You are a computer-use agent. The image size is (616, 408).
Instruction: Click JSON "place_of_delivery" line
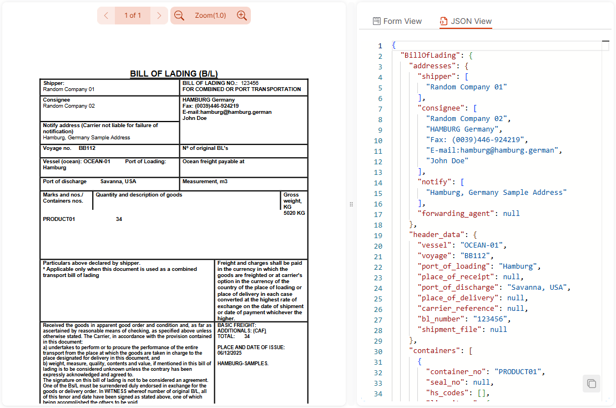click(473, 298)
